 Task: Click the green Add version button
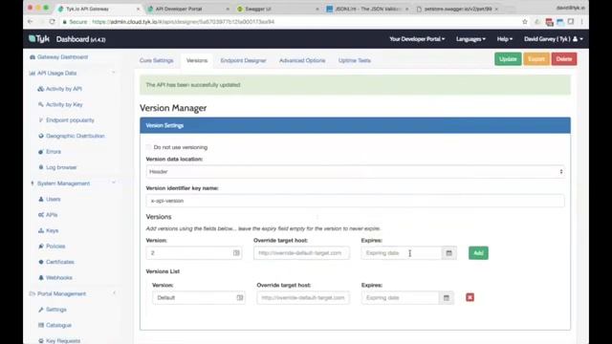tap(478, 253)
